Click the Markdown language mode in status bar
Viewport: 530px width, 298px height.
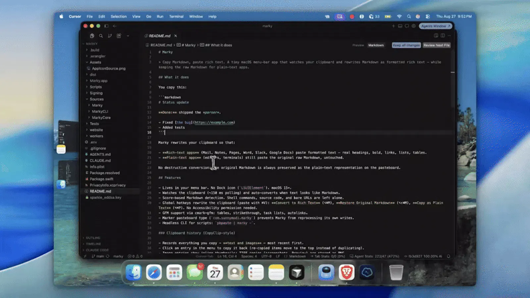pyautogui.click(x=297, y=256)
